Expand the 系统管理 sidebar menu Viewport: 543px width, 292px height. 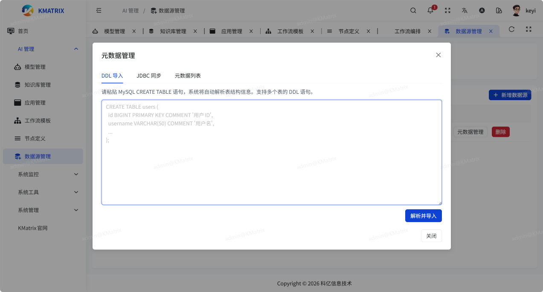(x=47, y=210)
